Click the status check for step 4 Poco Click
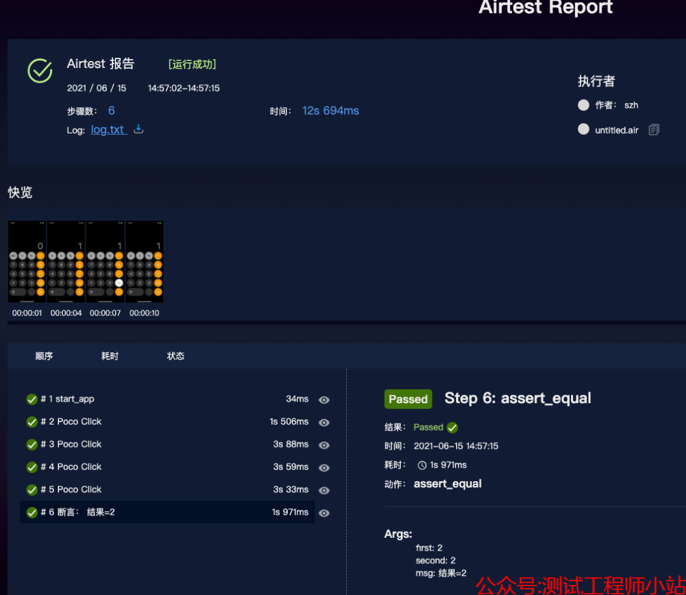 pyautogui.click(x=32, y=467)
